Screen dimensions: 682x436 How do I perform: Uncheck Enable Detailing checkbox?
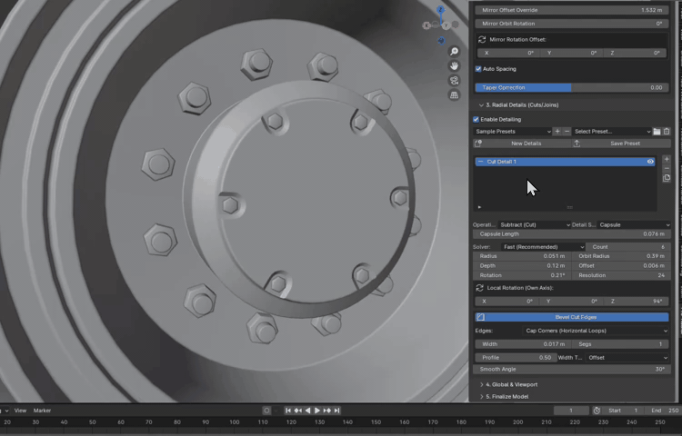click(x=476, y=119)
